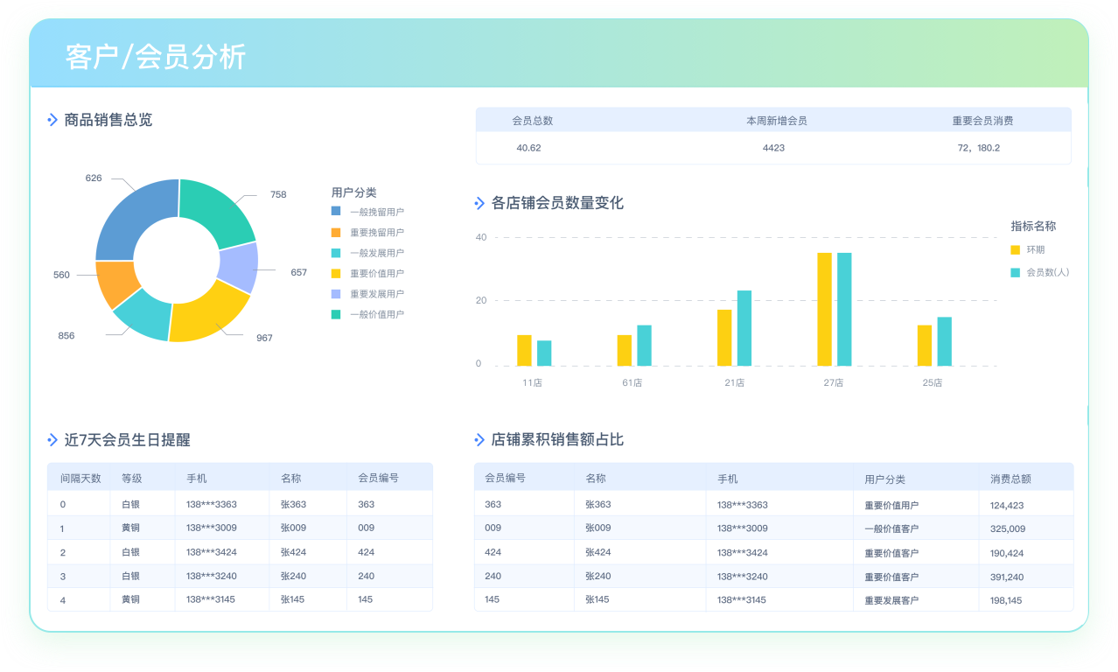Open the 138***3009 phone in birthday table
The height and width of the screenshot is (672, 1118).
pyautogui.click(x=212, y=528)
